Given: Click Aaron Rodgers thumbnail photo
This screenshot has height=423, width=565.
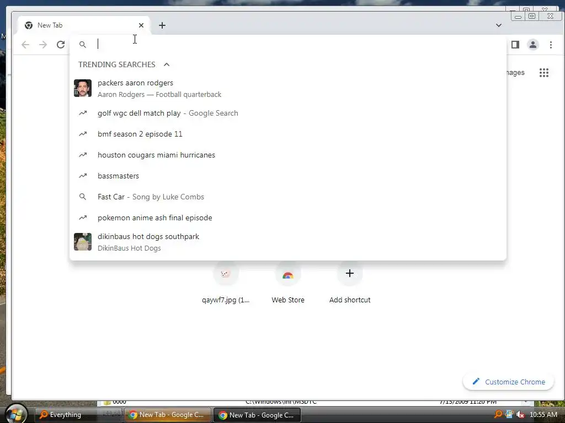Looking at the screenshot, I should [83, 88].
